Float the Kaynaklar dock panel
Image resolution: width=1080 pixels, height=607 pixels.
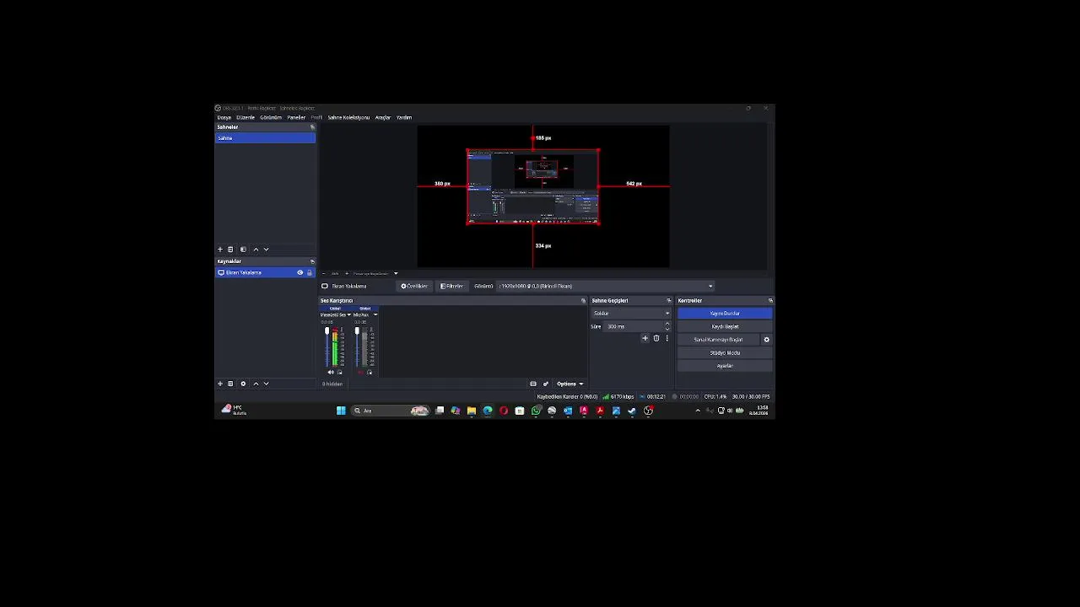click(x=312, y=261)
